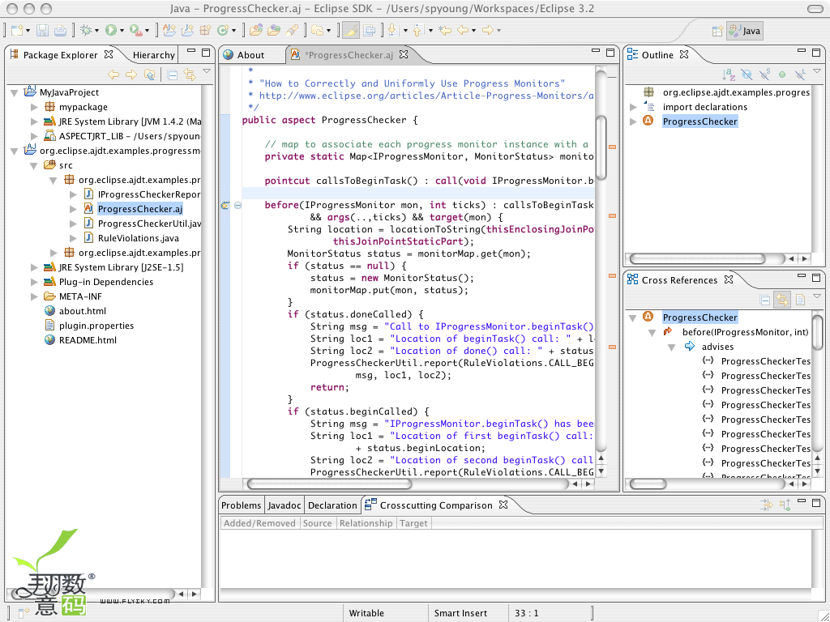Open the Package Explorer view menu triangle
Screen dimensions: 830x622
tap(207, 71)
